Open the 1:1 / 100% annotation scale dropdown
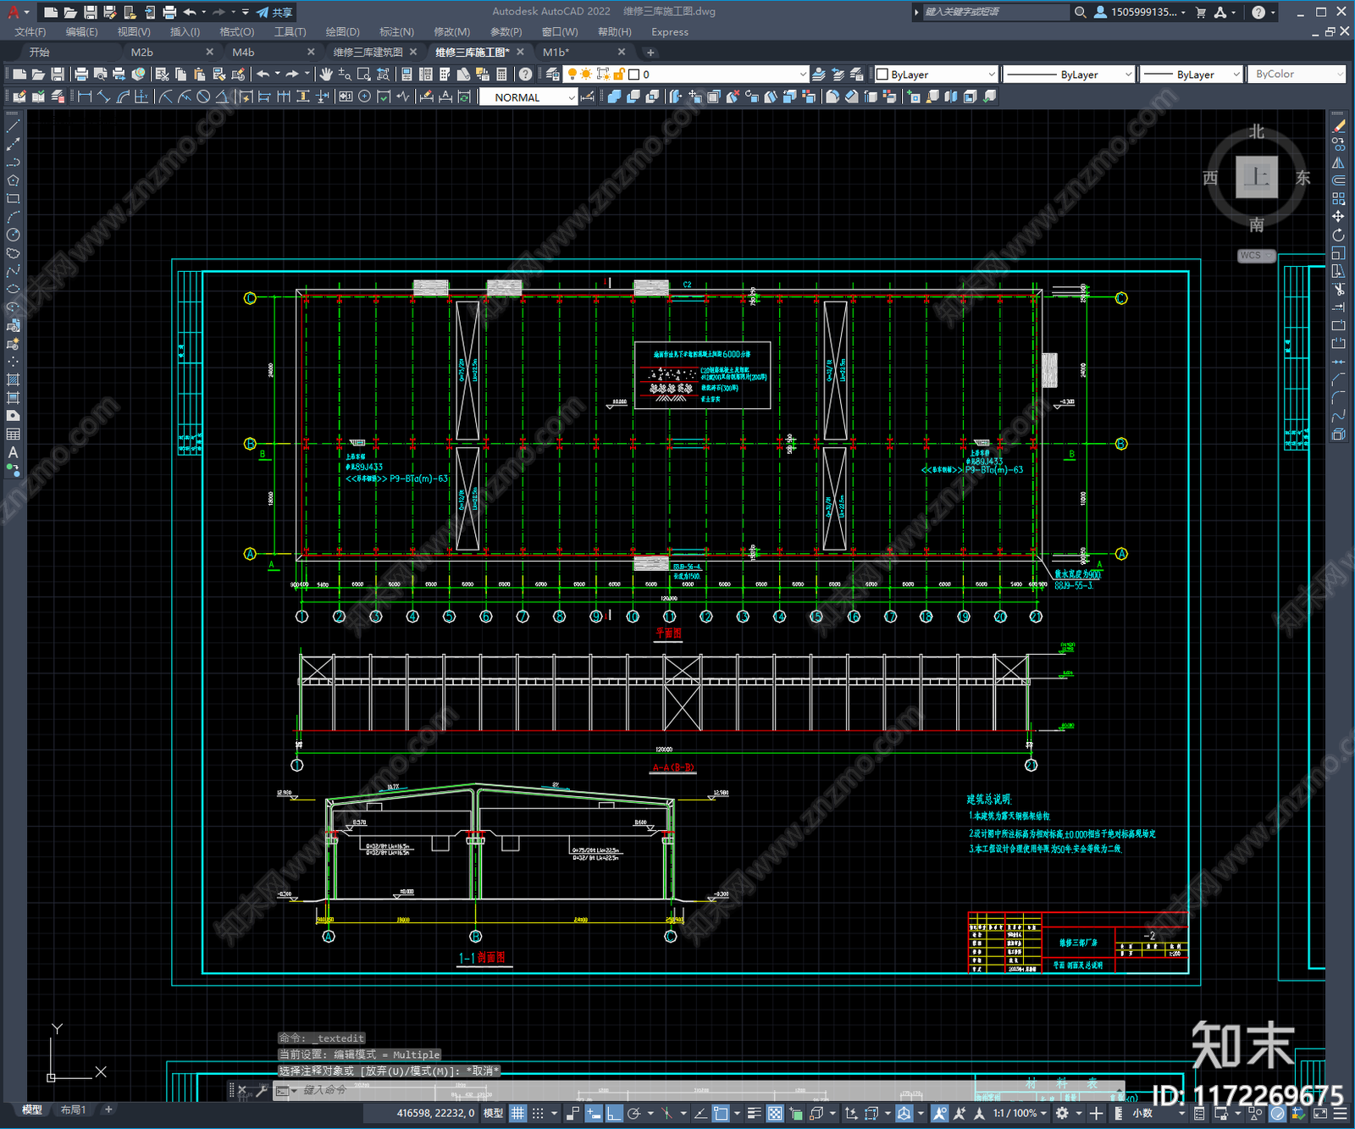Image resolution: width=1355 pixels, height=1129 pixels. coord(1020,1114)
